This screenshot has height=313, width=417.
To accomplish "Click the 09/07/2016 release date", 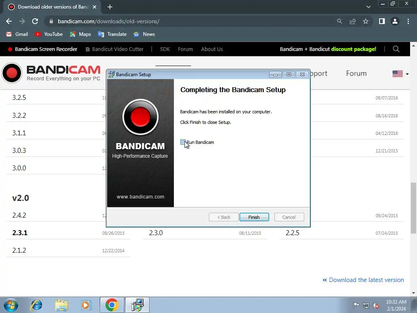I will [x=387, y=98].
